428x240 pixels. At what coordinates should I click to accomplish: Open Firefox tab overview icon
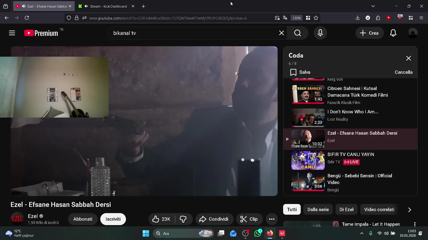5,6
